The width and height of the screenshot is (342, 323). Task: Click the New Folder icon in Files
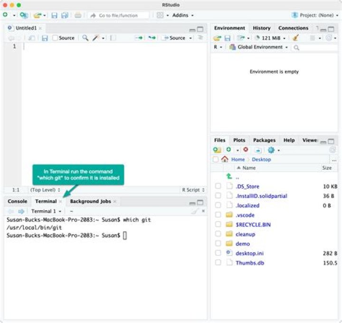[217, 150]
